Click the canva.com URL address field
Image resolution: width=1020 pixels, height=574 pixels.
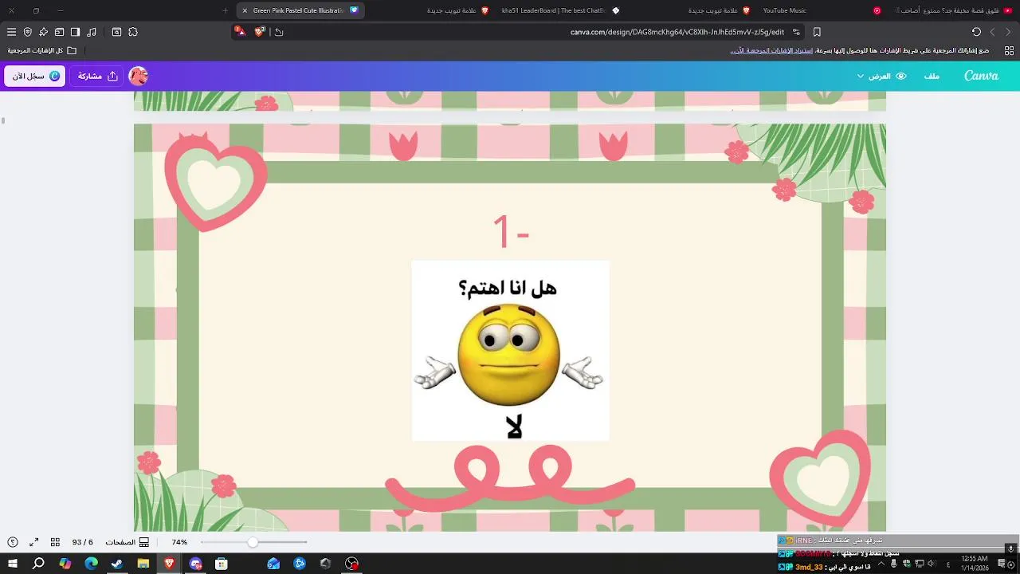point(677,32)
